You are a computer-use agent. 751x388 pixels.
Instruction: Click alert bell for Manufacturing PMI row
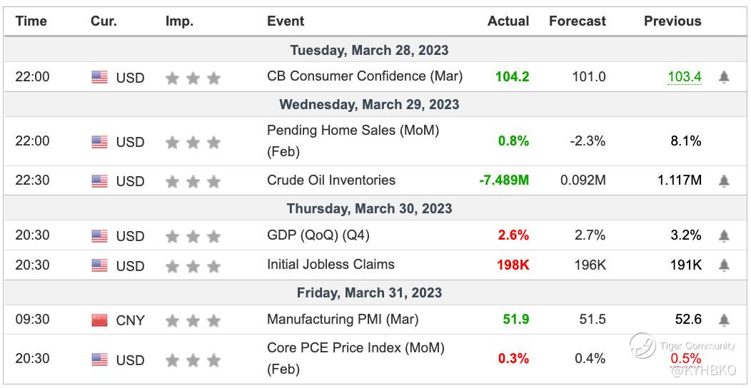(724, 320)
